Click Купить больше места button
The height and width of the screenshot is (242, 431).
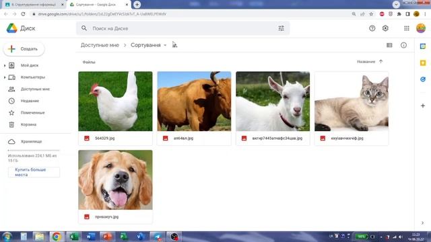(x=34, y=172)
